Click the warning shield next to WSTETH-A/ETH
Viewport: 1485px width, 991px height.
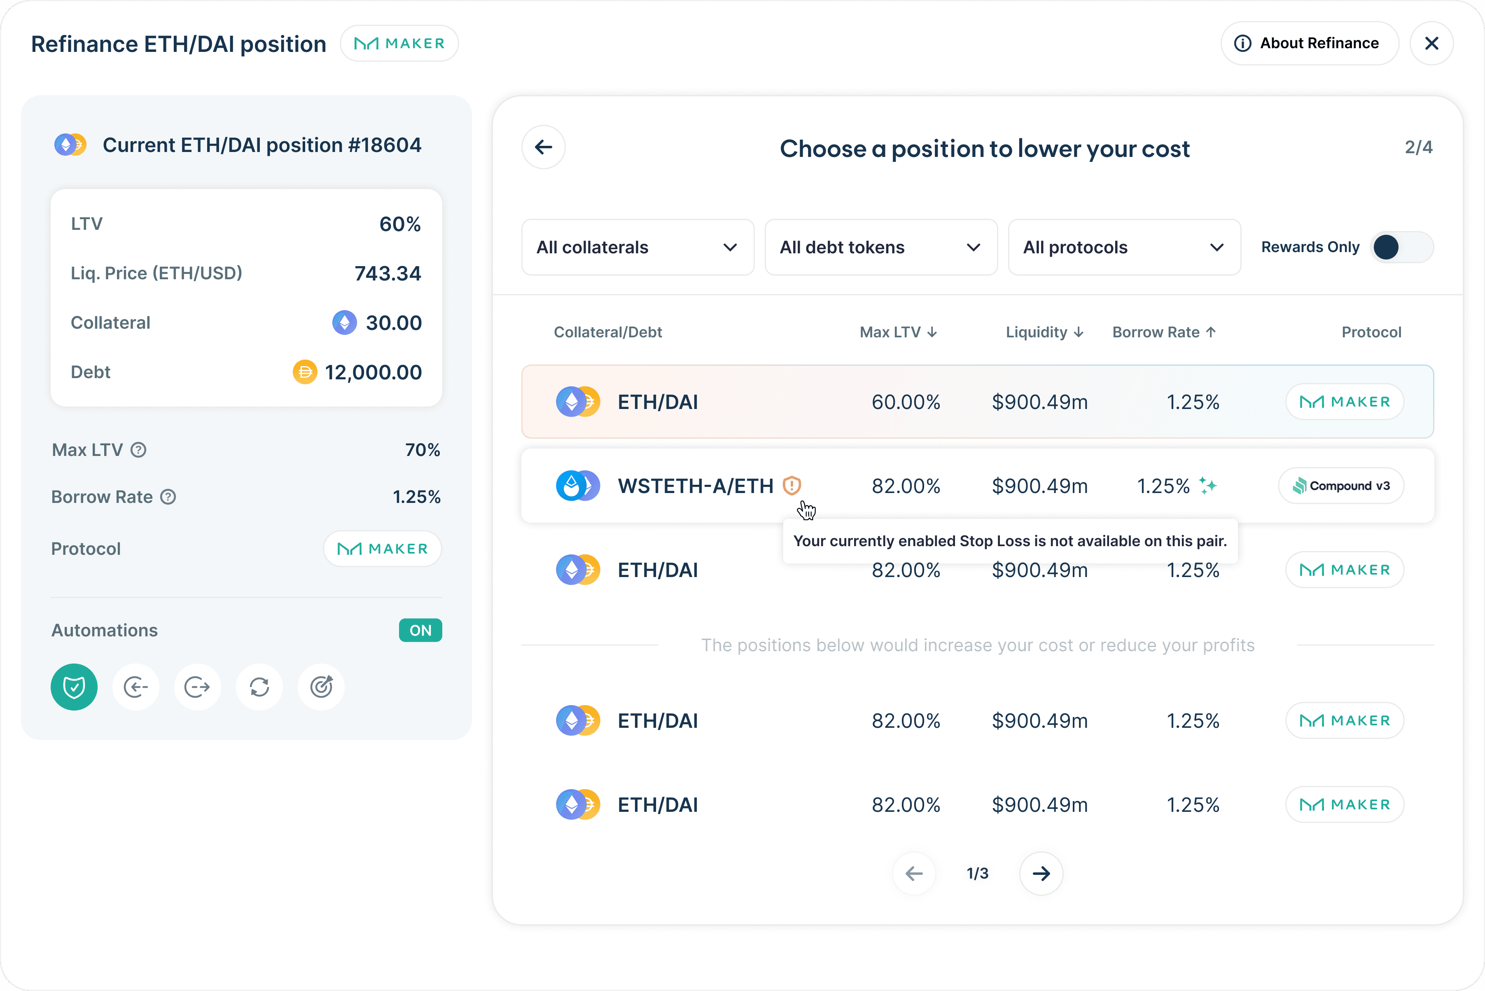[792, 485]
